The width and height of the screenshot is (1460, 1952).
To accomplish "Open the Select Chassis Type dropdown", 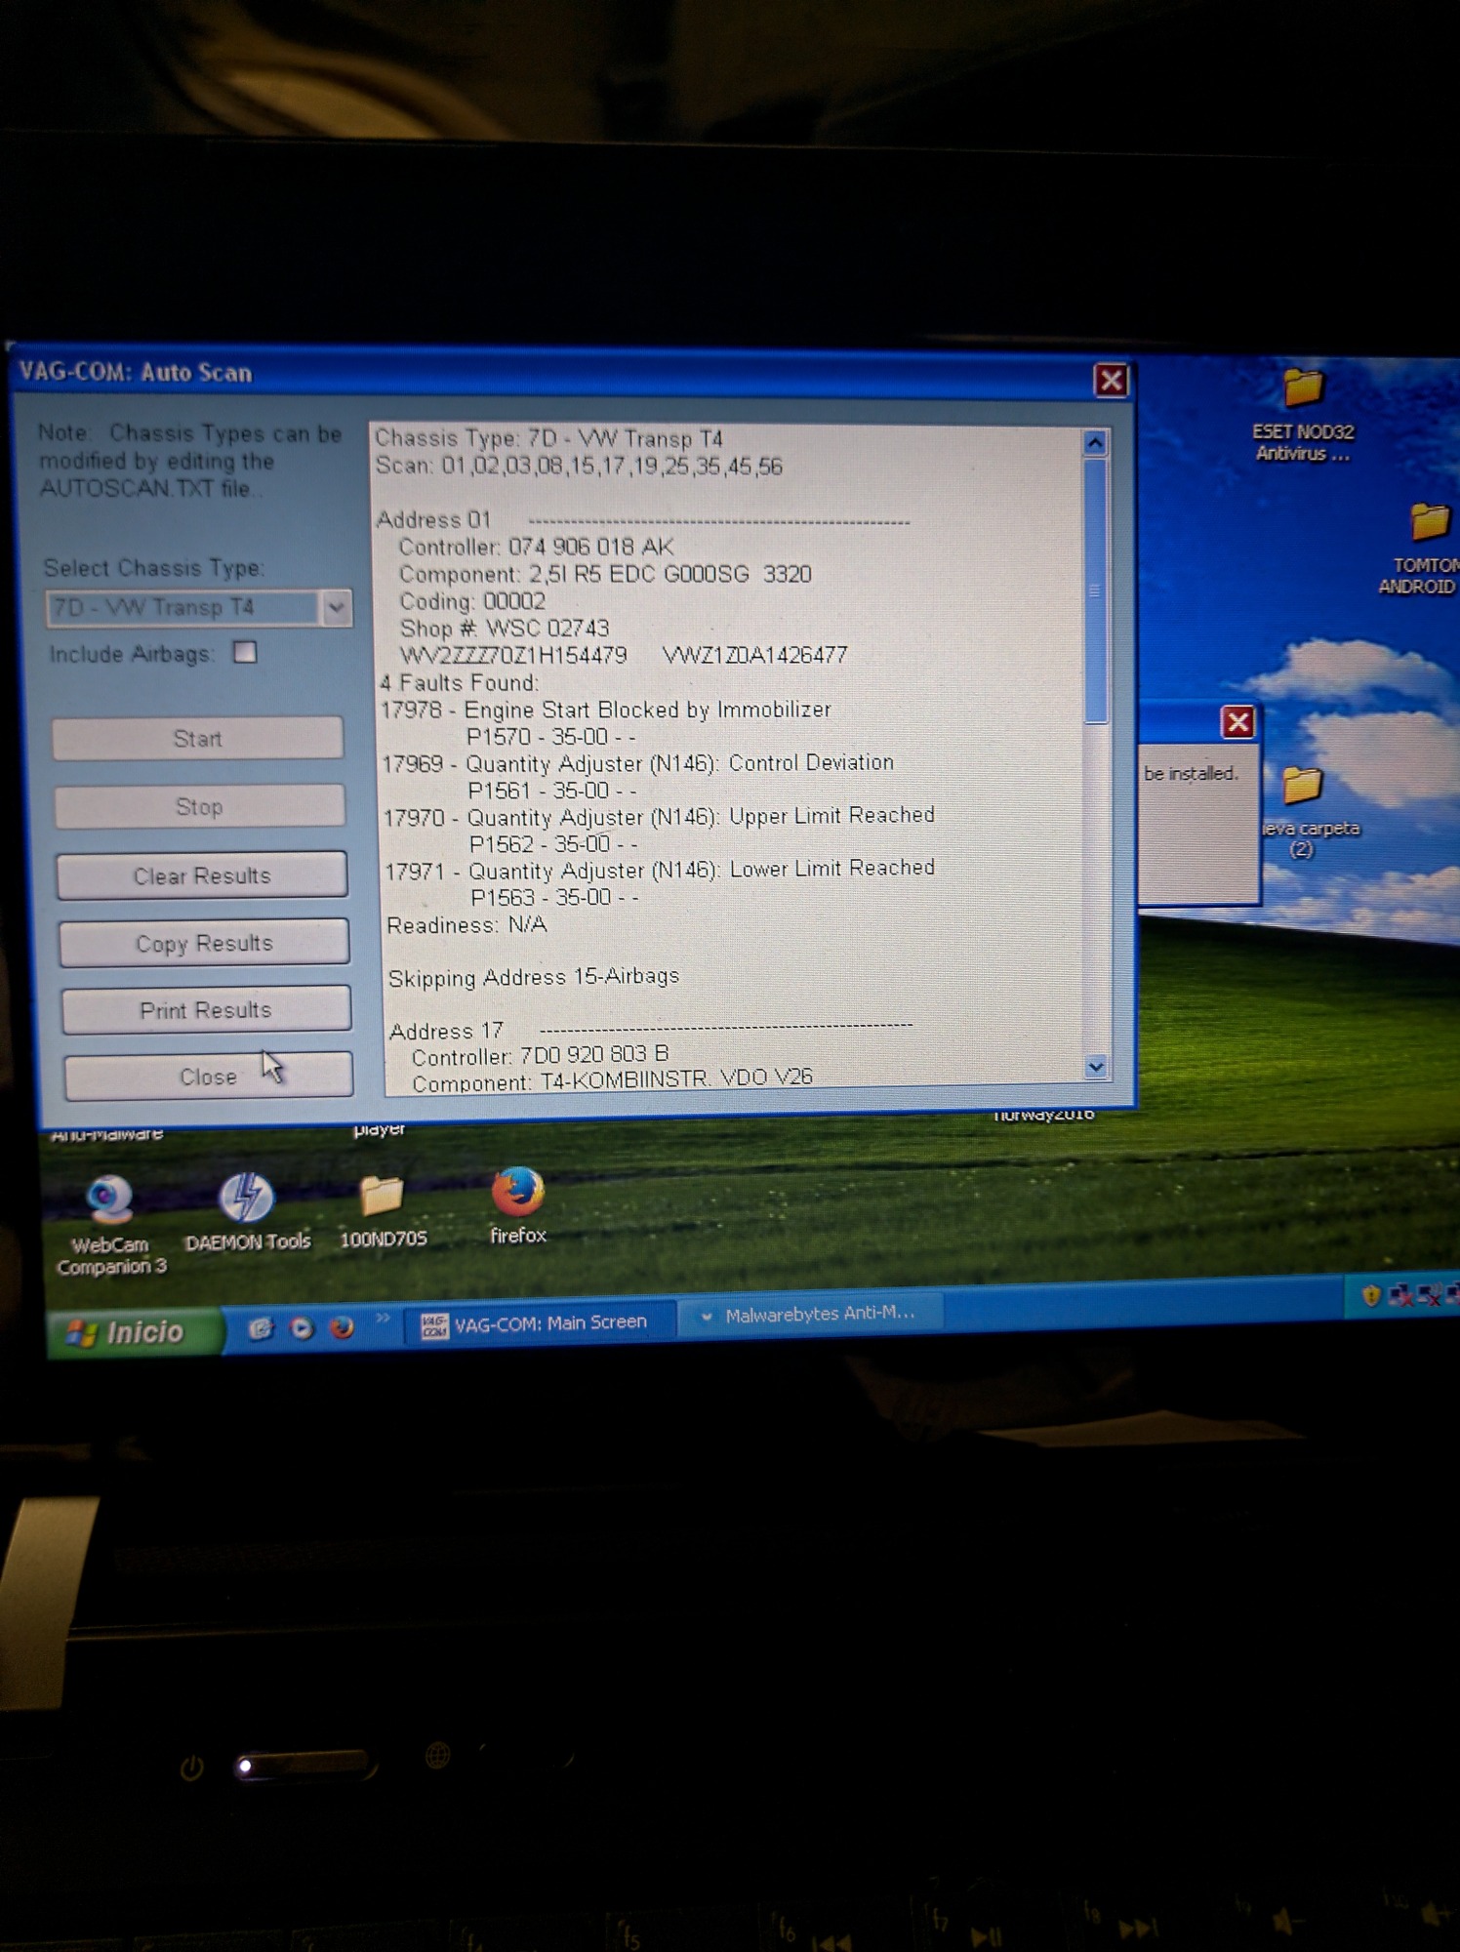I will pyautogui.click(x=336, y=608).
